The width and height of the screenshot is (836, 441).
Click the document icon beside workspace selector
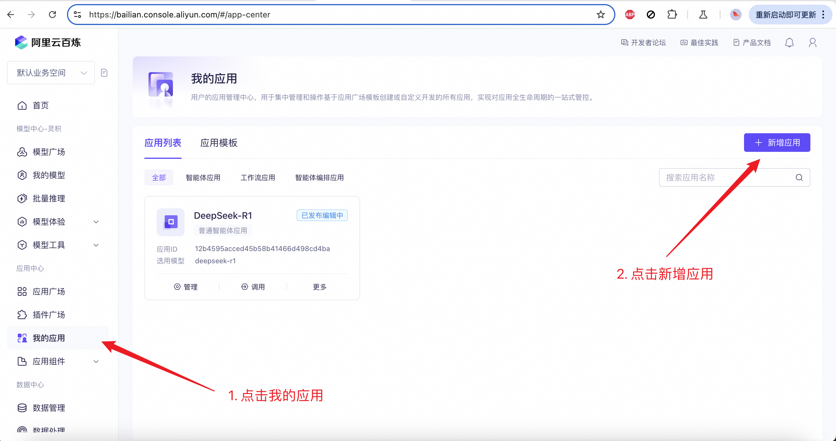[104, 73]
